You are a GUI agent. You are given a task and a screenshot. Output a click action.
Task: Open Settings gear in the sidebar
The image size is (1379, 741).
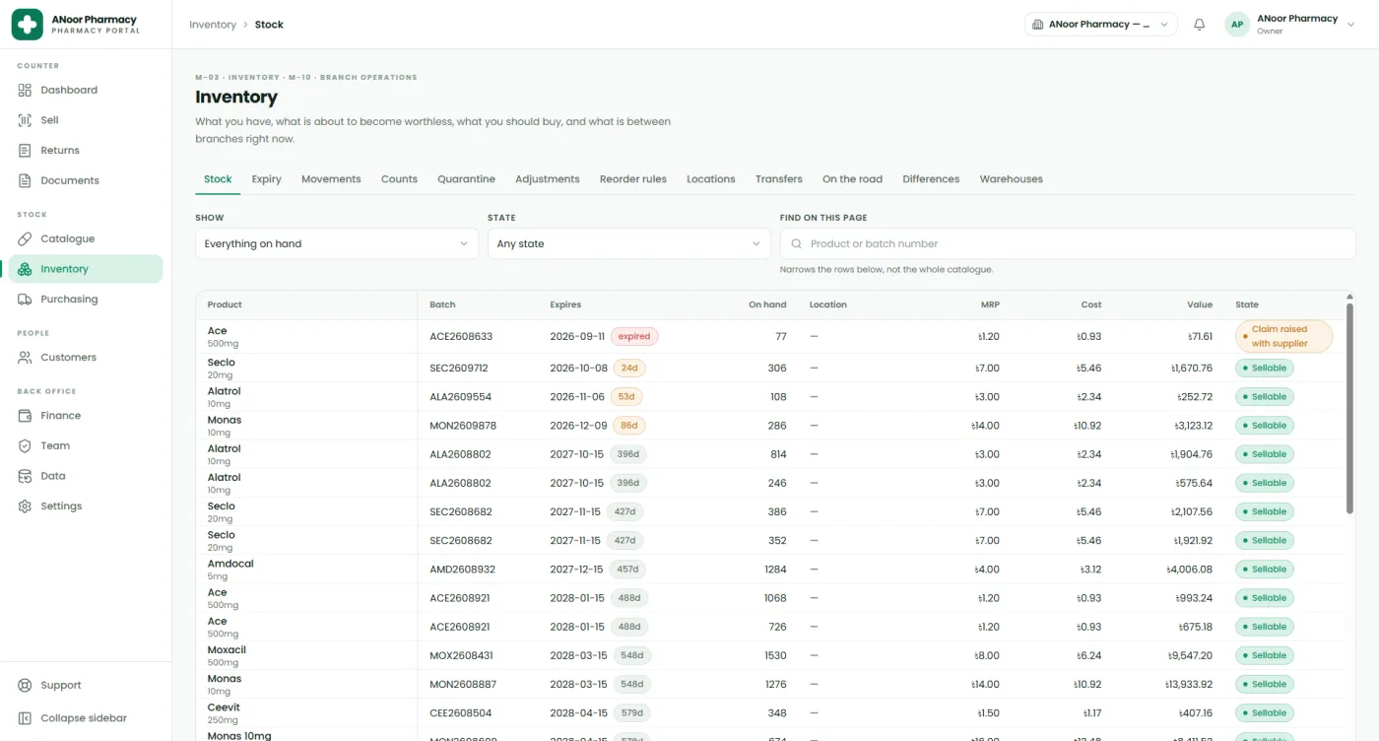(x=26, y=506)
